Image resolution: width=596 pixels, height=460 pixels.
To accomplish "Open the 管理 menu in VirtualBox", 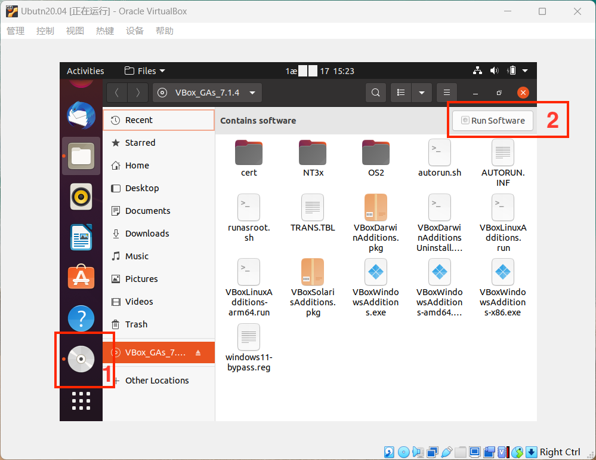I will tap(16, 31).
